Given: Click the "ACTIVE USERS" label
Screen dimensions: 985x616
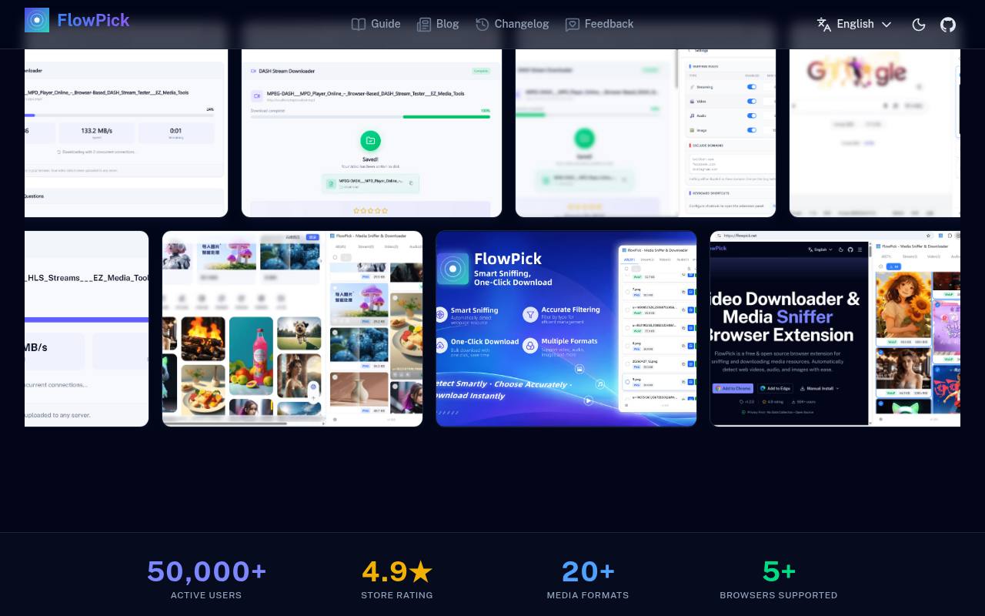Looking at the screenshot, I should (206, 595).
